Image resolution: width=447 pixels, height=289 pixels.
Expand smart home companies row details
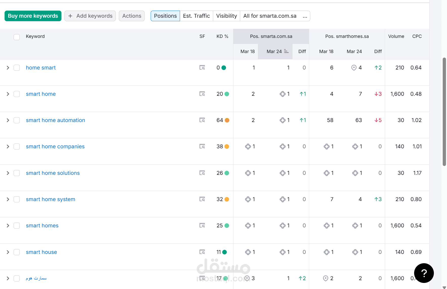pyautogui.click(x=8, y=147)
